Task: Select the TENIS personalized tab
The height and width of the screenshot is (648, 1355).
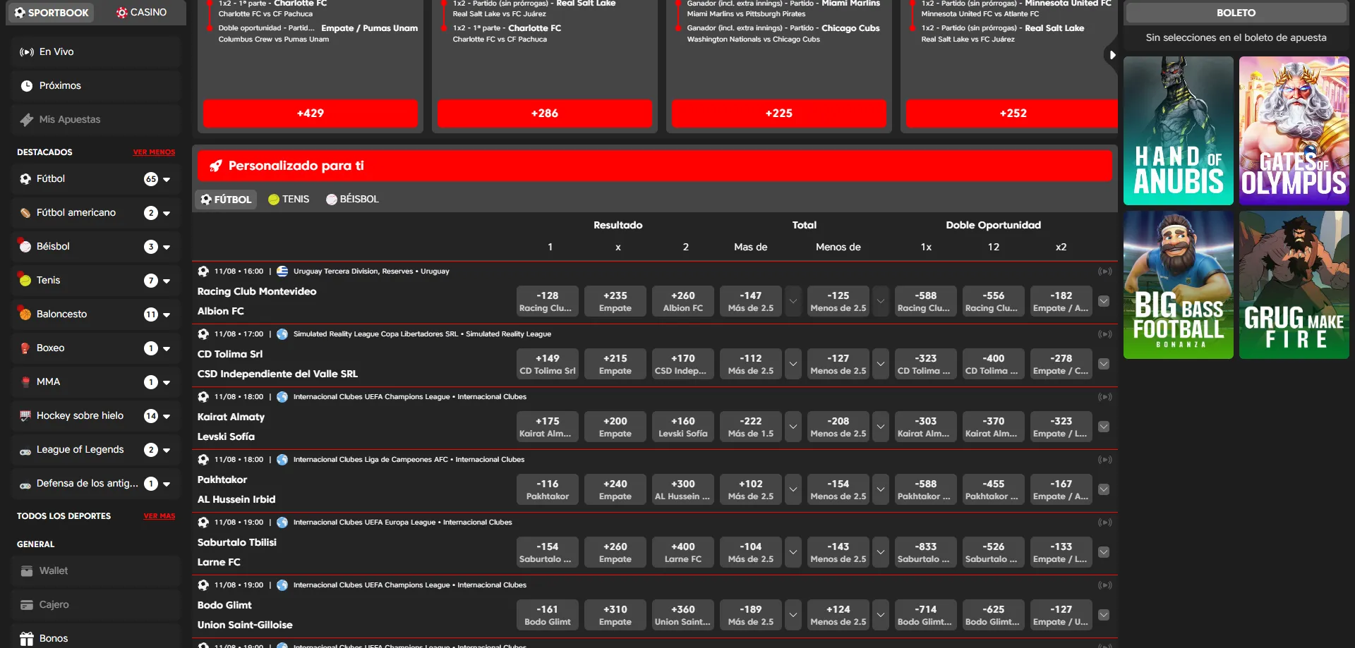Action: [289, 200]
